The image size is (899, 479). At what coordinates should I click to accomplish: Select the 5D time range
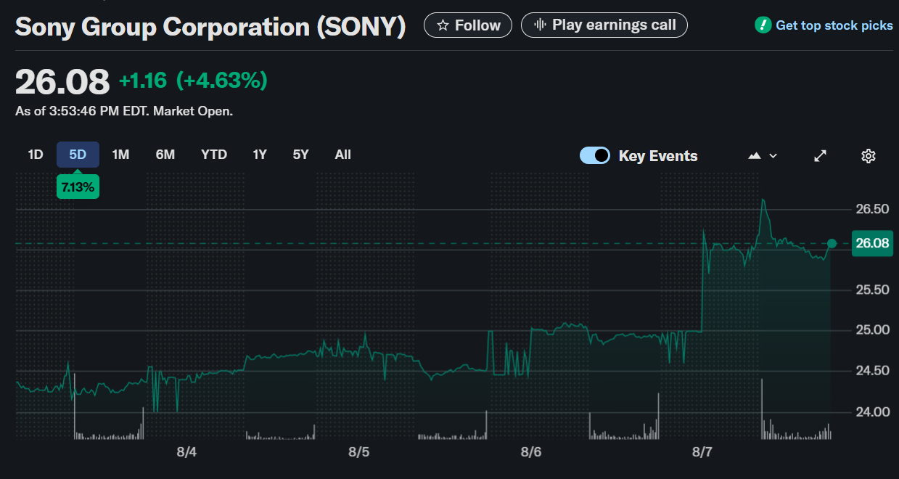tap(78, 155)
